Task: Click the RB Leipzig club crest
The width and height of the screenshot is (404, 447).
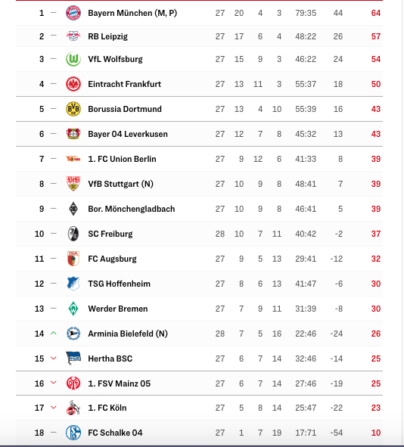Action: 73,36
